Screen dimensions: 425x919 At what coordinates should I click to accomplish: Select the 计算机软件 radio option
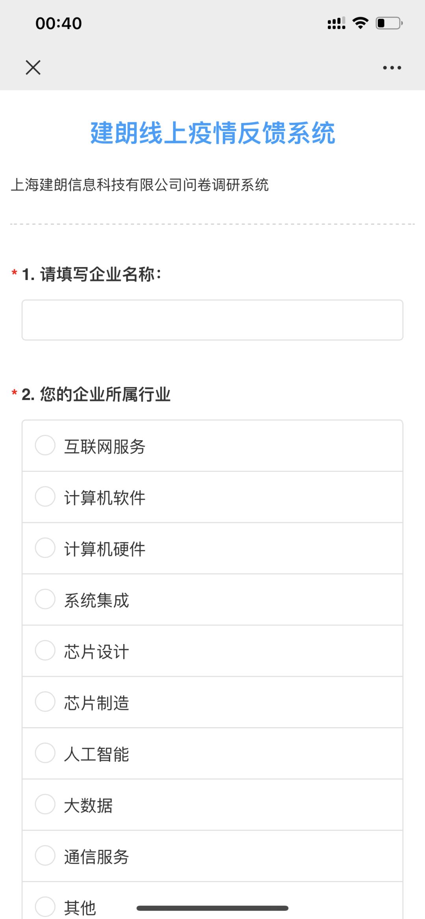45,496
